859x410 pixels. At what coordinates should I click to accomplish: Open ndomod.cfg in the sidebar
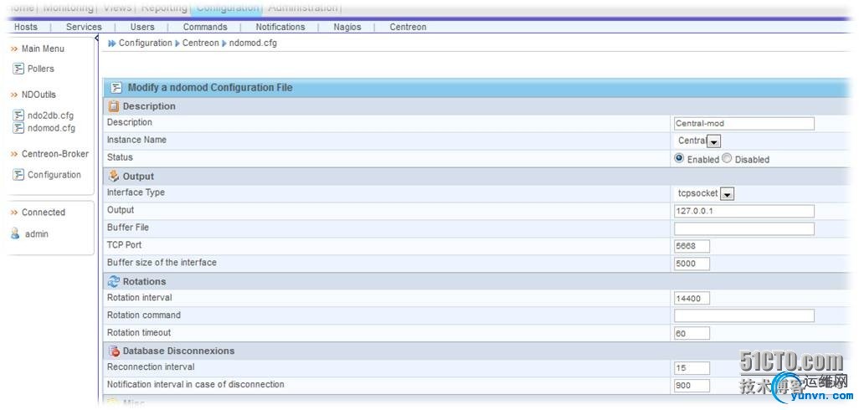pos(52,128)
